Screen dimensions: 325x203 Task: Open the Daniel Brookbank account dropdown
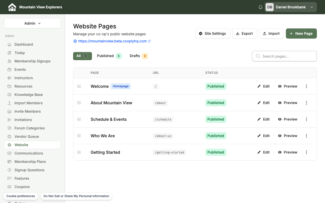(x=291, y=7)
